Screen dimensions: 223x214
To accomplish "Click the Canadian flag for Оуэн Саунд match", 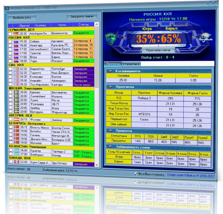I will 17,162.
